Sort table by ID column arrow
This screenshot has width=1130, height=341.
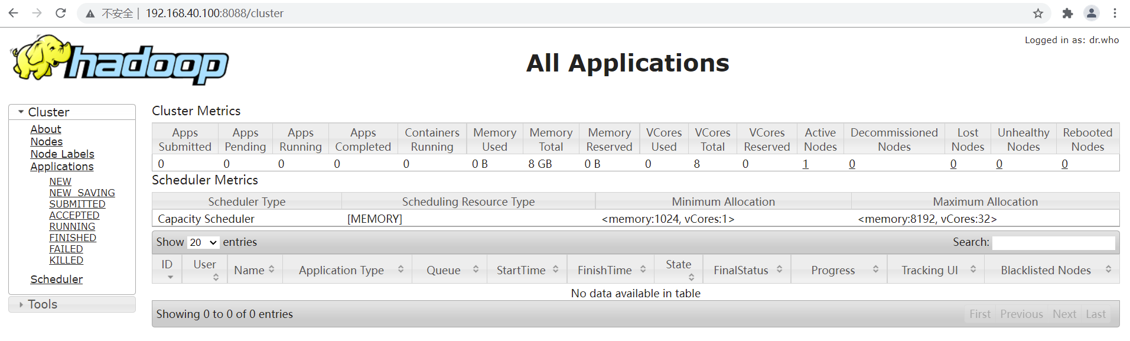point(170,277)
